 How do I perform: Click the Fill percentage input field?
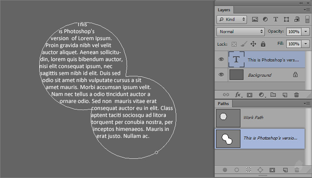293,44
